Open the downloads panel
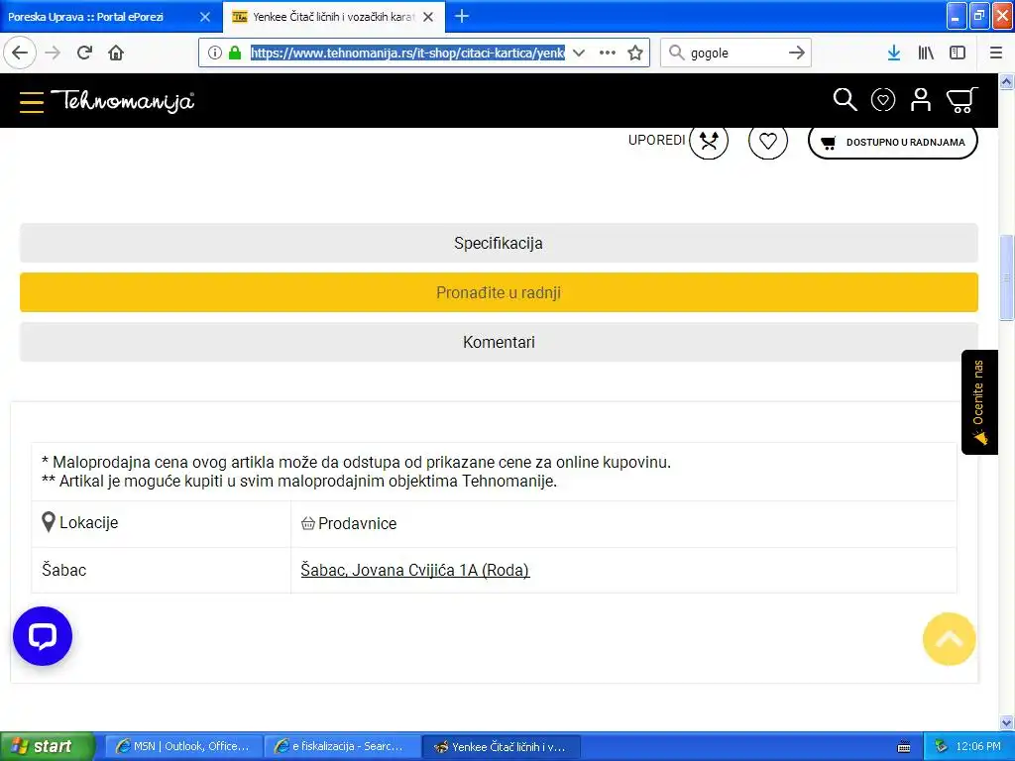The image size is (1015, 761). coord(894,53)
